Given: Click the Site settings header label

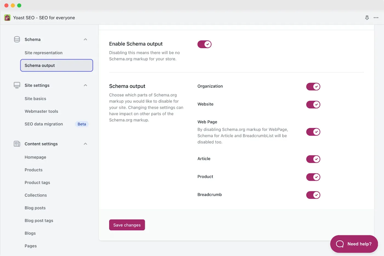Looking at the screenshot, I should [x=37, y=85].
